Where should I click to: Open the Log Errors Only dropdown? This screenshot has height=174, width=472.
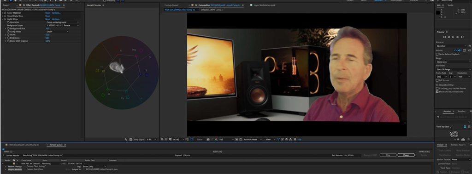(x=94, y=166)
